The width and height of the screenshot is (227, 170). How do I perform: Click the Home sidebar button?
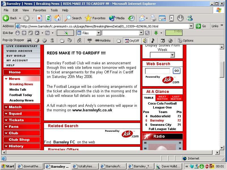(22, 72)
